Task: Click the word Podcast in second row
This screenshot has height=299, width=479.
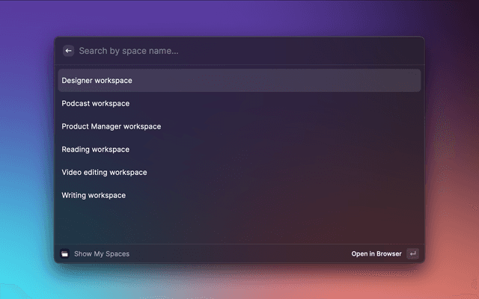Action: [x=76, y=103]
